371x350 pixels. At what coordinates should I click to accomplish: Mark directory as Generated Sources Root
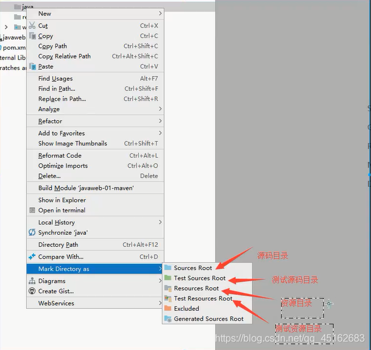coord(207,319)
